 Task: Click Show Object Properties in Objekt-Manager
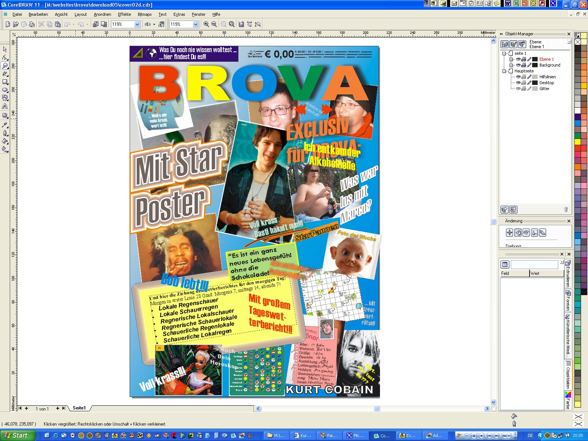505,44
